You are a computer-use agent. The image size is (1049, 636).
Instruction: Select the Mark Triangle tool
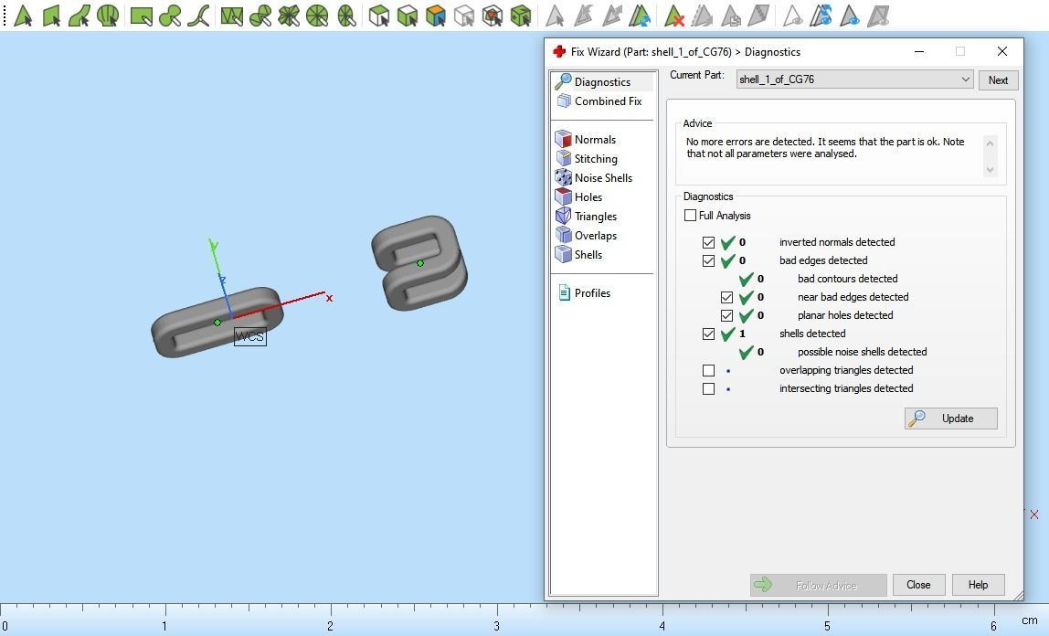coord(23,16)
